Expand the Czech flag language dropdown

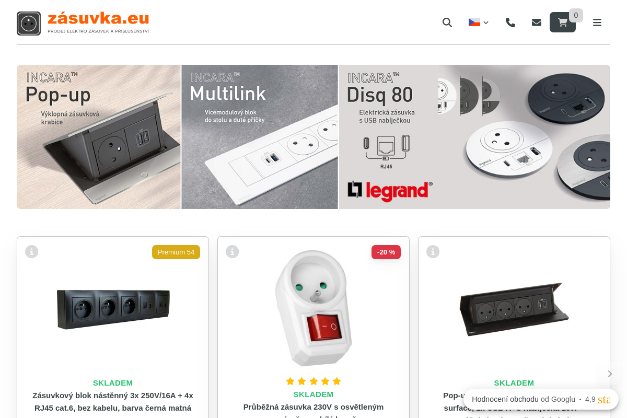pos(479,22)
